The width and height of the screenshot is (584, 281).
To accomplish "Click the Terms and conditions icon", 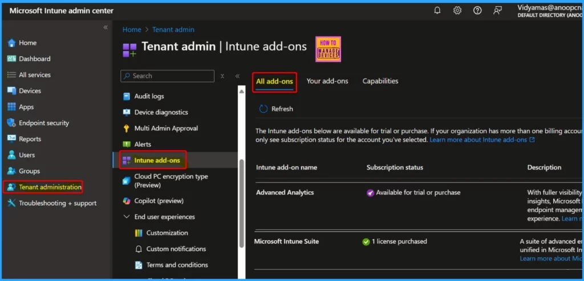I will [139, 265].
